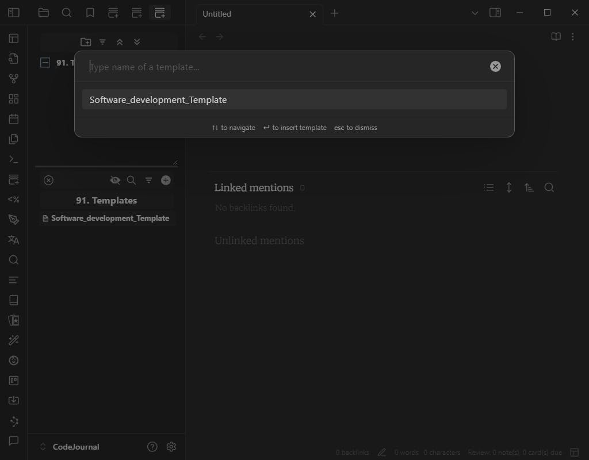Viewport: 589px width, 460px height.
Task: Toggle the left sidebar collapse button
Action: pos(14,13)
